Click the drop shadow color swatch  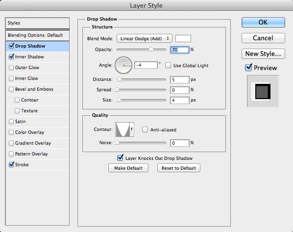click(183, 39)
